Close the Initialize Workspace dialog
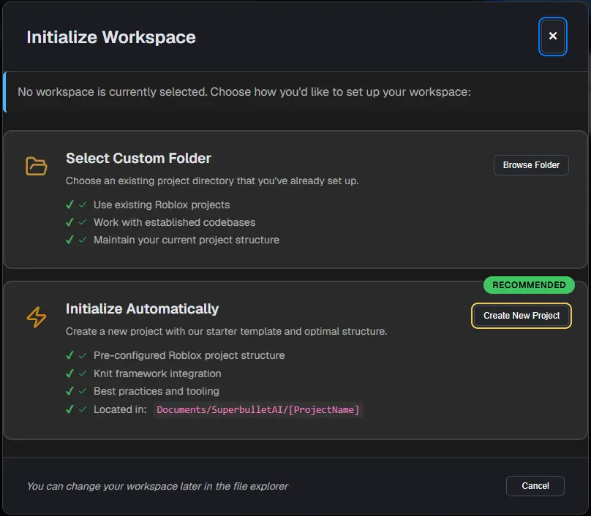 tap(552, 36)
